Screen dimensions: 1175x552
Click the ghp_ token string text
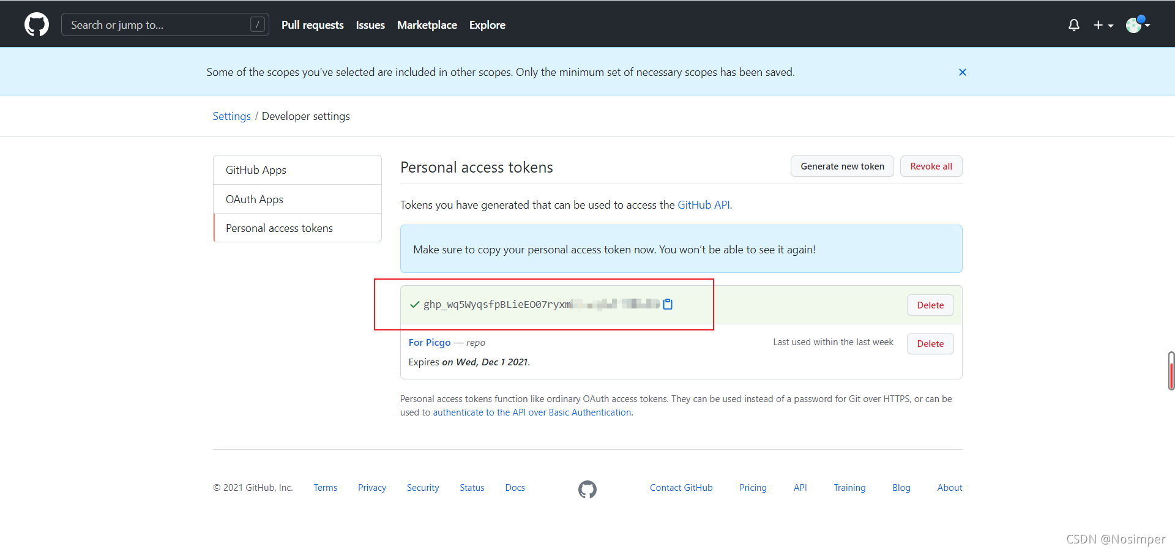pyautogui.click(x=542, y=304)
